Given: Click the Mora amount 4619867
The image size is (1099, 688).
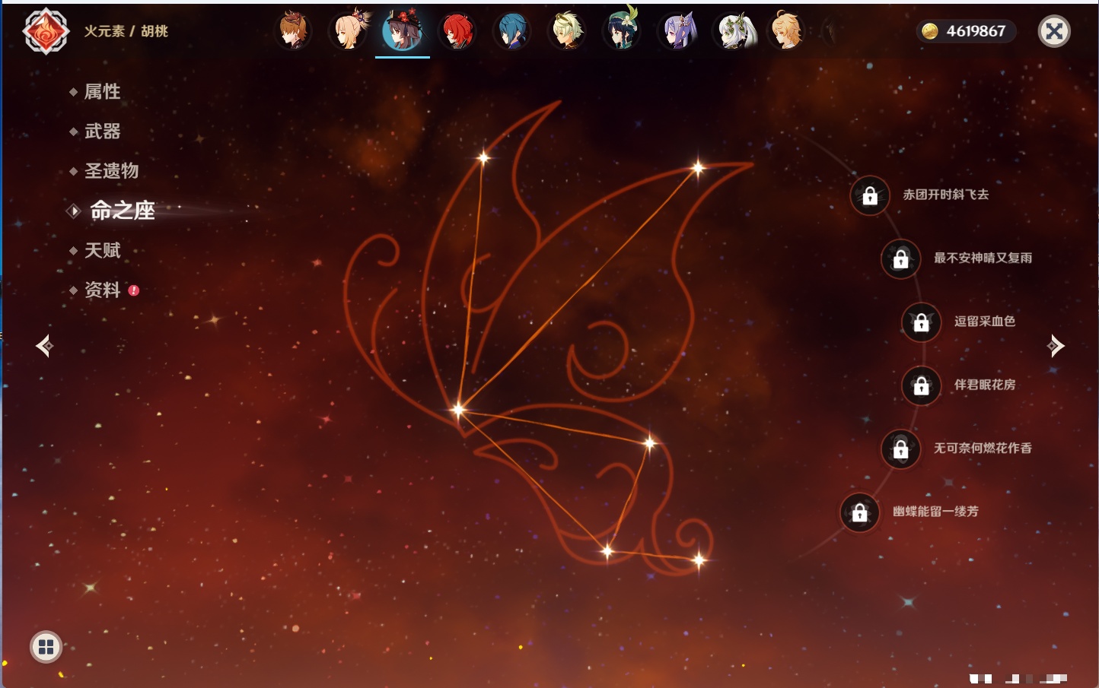Looking at the screenshot, I should tap(976, 31).
